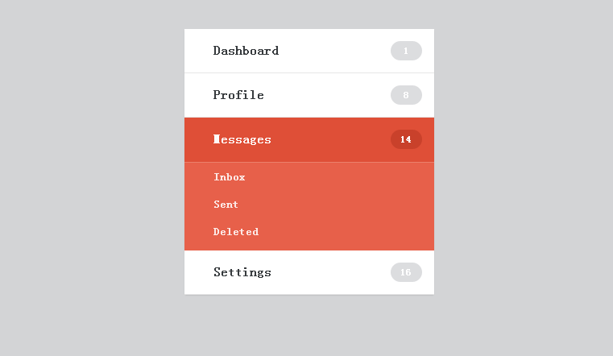Screen dimensions: 613x356
Task: Expand the Settings accordion section
Action: point(309,272)
